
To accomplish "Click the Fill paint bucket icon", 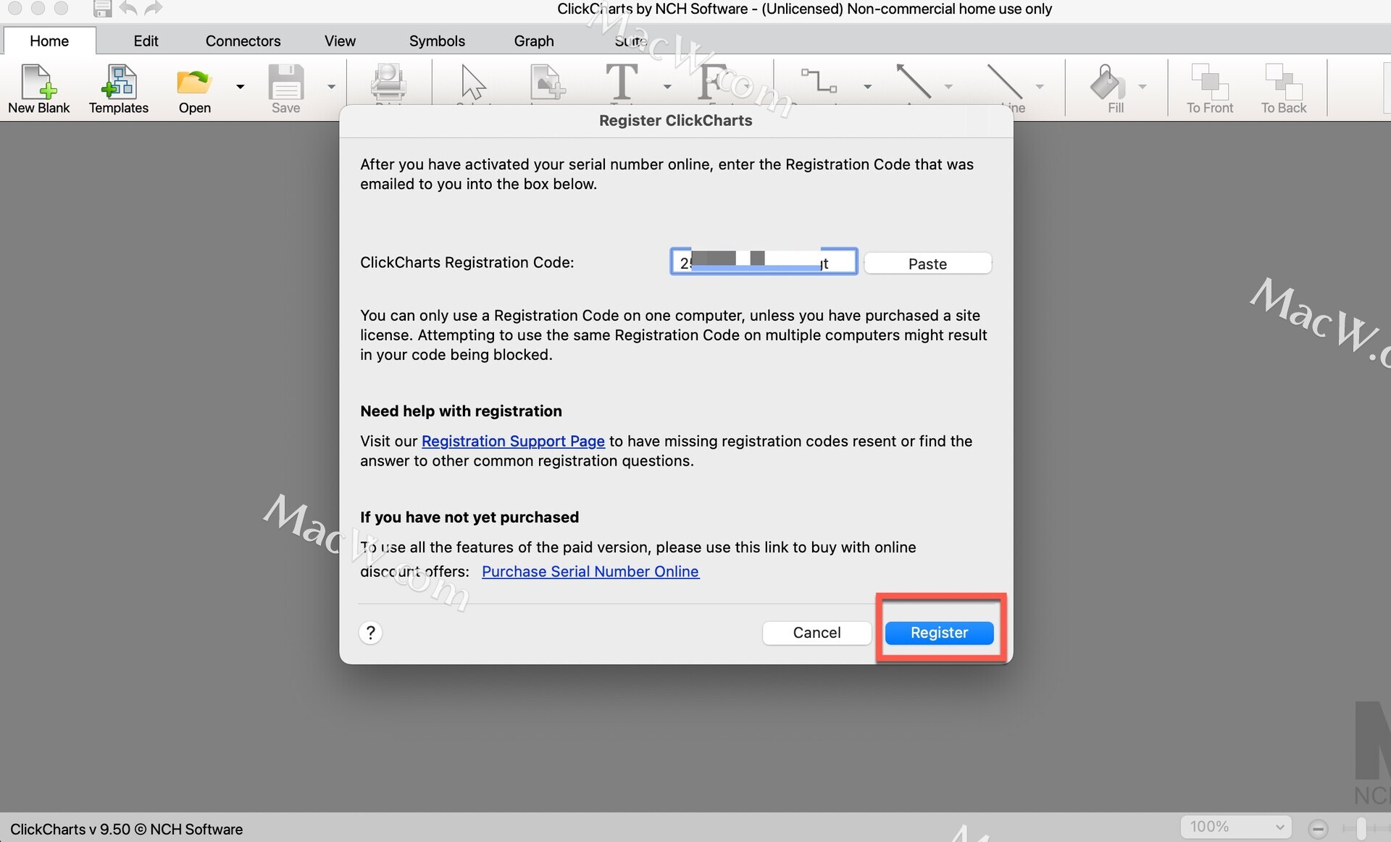I will [1108, 82].
